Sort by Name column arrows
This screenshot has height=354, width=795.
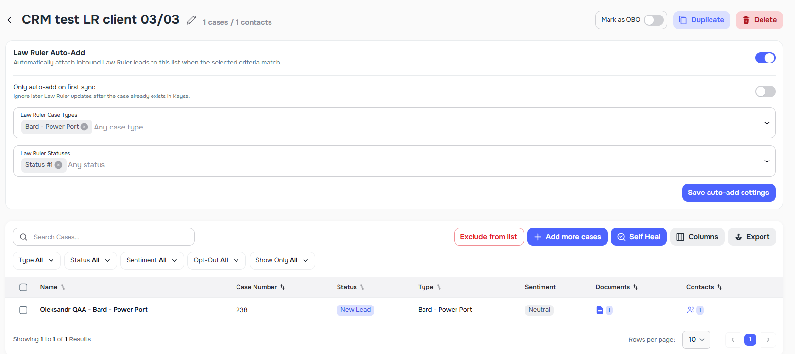(x=63, y=287)
